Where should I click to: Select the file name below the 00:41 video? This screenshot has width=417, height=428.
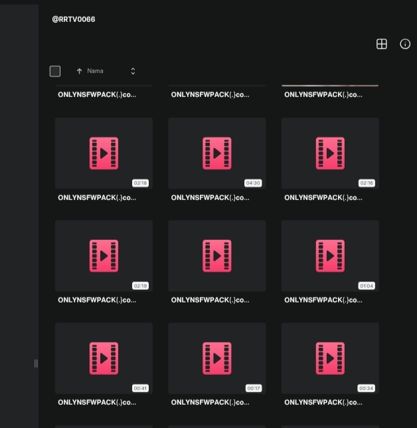coord(97,402)
